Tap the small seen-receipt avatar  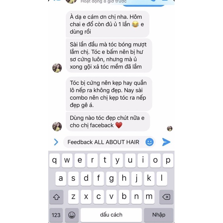tap(170, 129)
